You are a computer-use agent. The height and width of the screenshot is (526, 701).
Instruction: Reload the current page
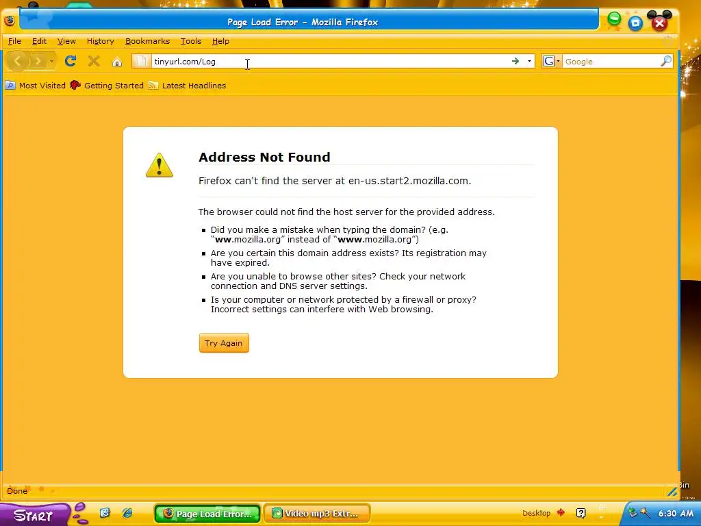click(71, 61)
